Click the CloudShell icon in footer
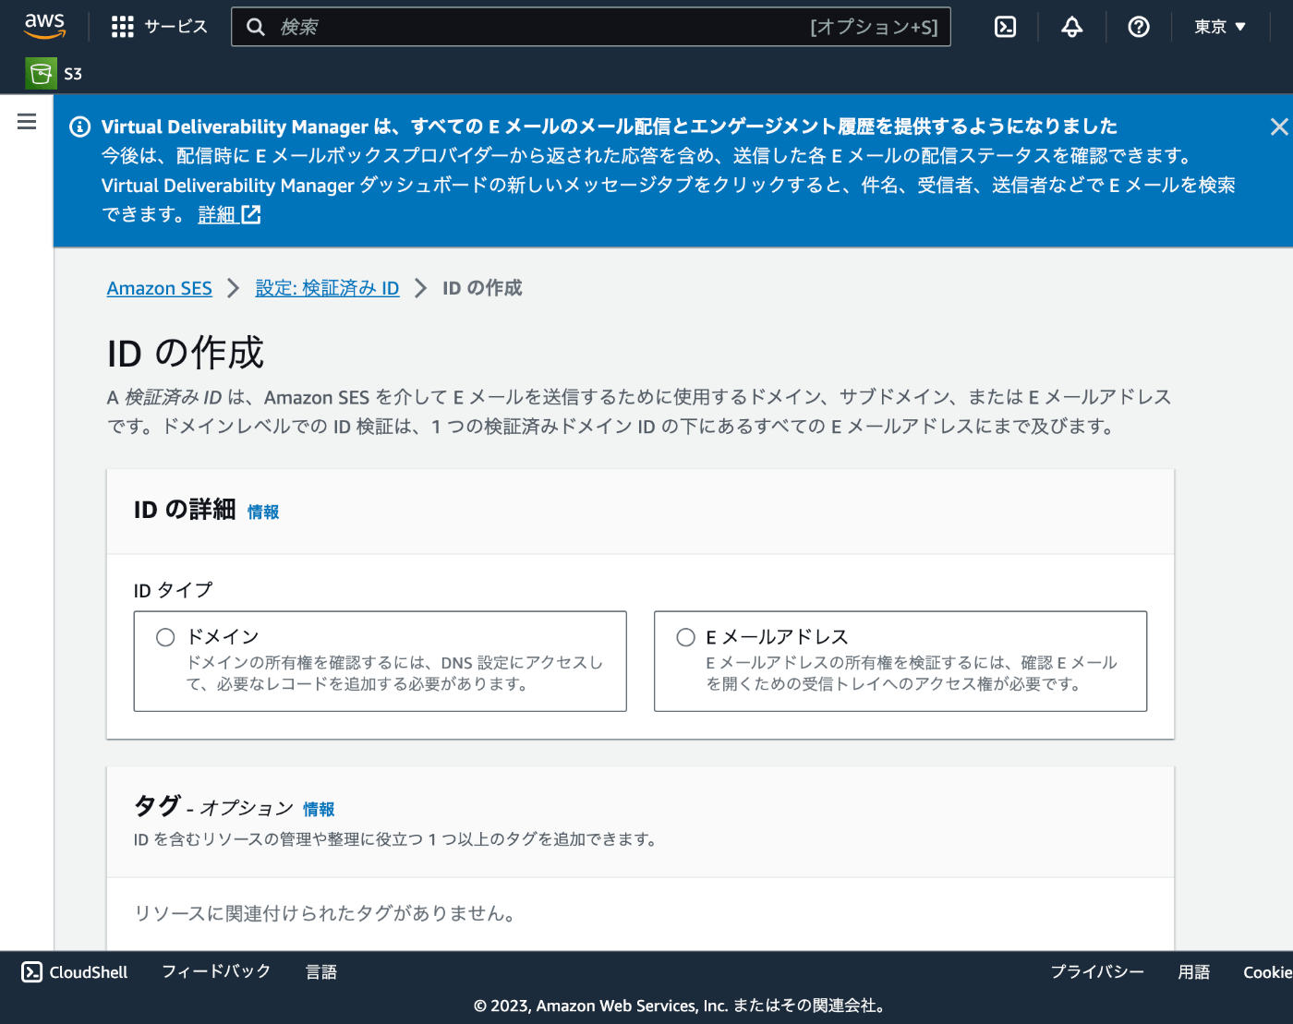 tap(31, 971)
